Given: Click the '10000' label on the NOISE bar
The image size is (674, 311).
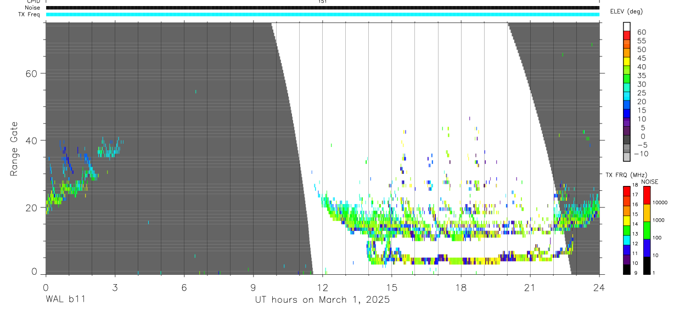Looking at the screenshot, I should pyautogui.click(x=660, y=203).
